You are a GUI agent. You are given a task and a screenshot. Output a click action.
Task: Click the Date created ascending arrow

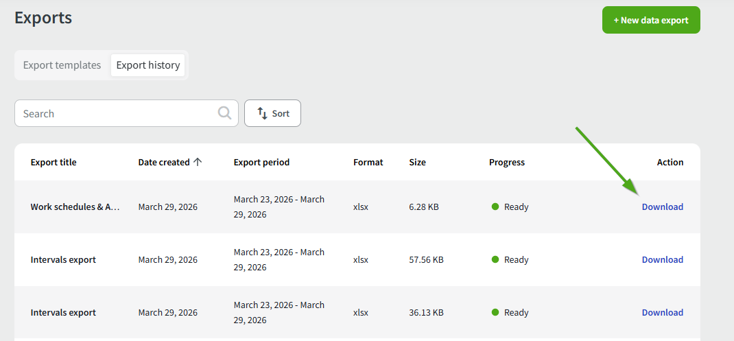198,163
